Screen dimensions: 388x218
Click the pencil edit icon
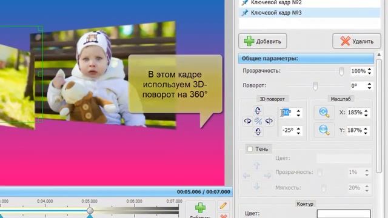pos(223,206)
